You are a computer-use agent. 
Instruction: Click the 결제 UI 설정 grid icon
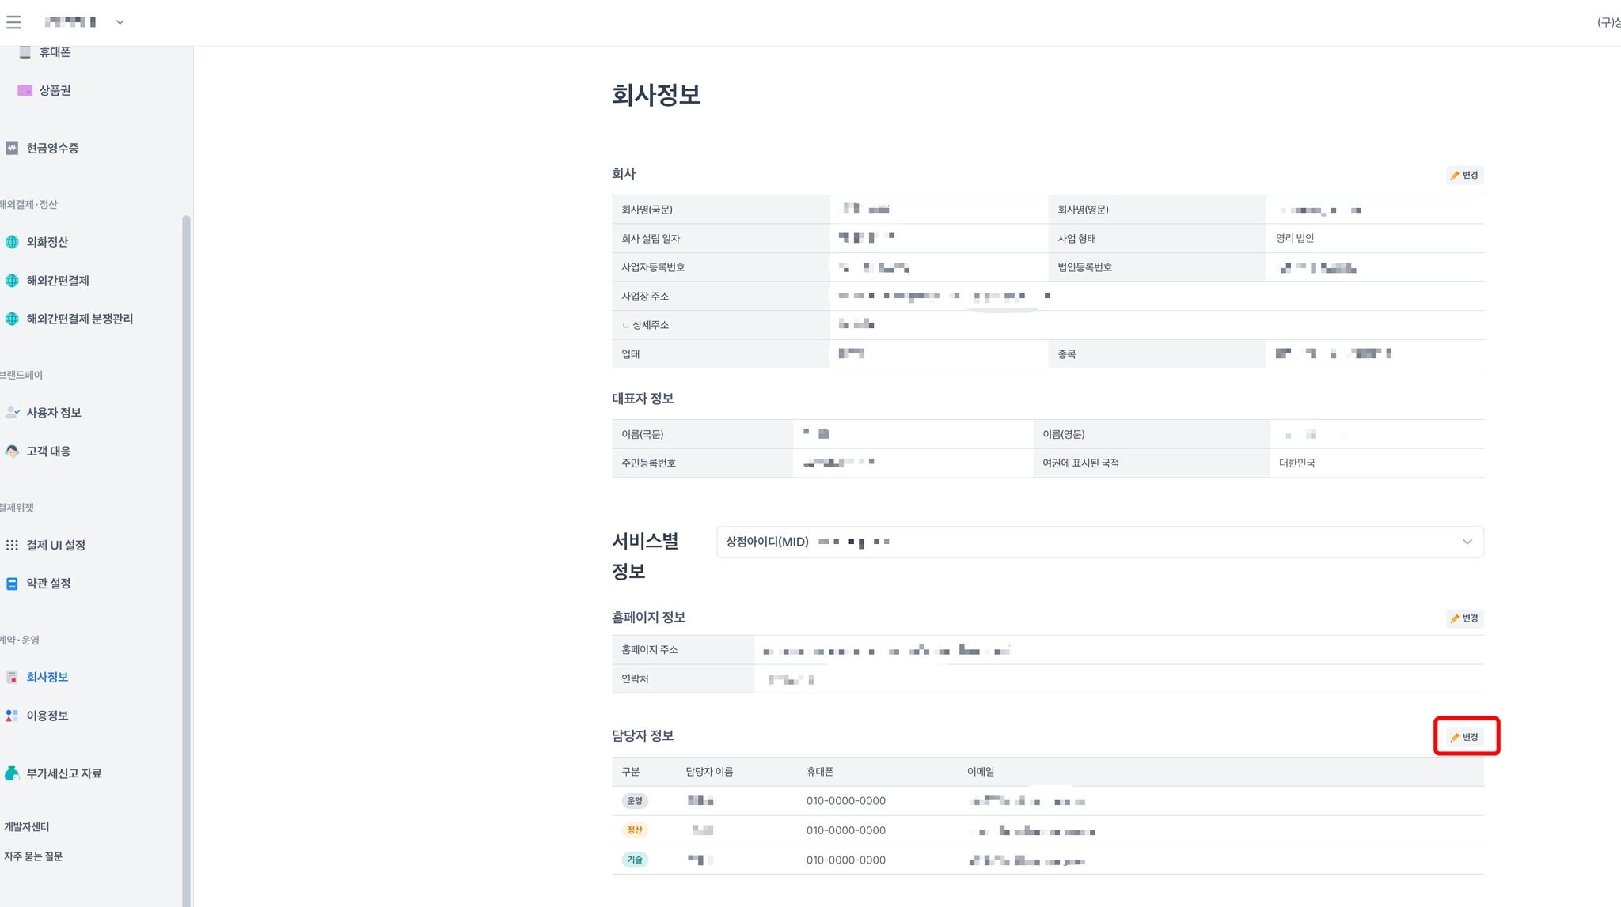[12, 545]
